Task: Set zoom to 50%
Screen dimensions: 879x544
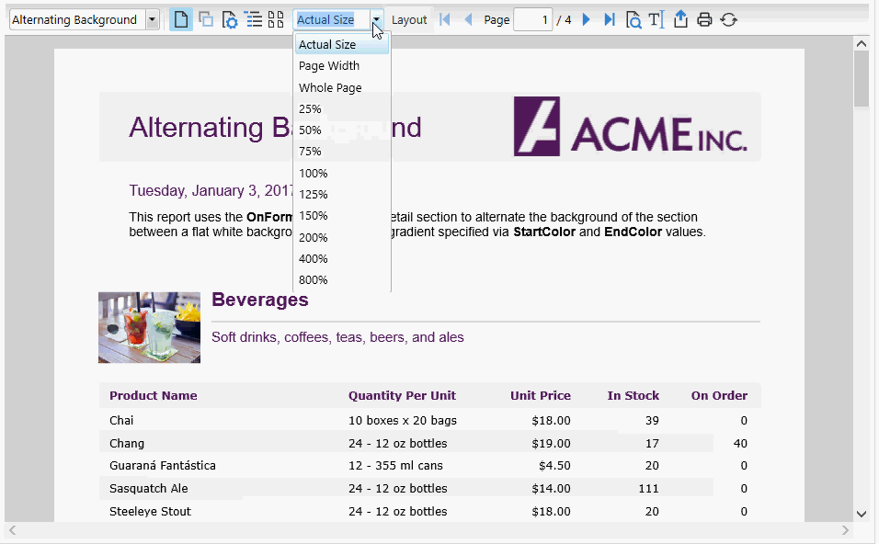Action: pos(342,130)
